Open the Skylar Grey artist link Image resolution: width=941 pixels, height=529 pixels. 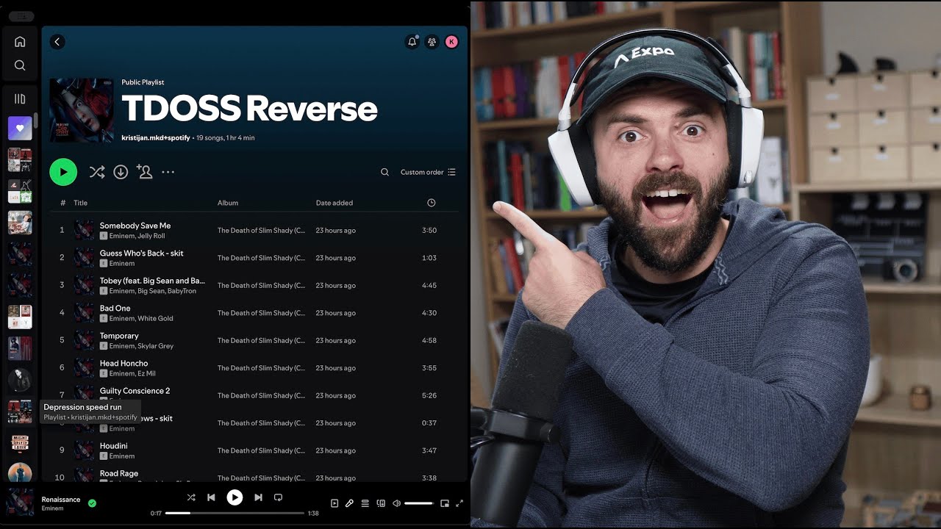click(x=155, y=346)
